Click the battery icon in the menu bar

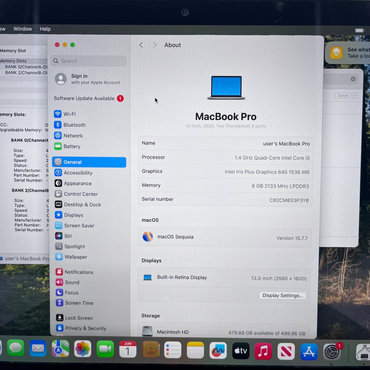(x=360, y=30)
